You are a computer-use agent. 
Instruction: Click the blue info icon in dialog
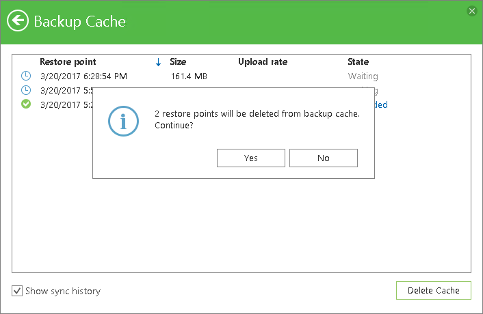[124, 120]
